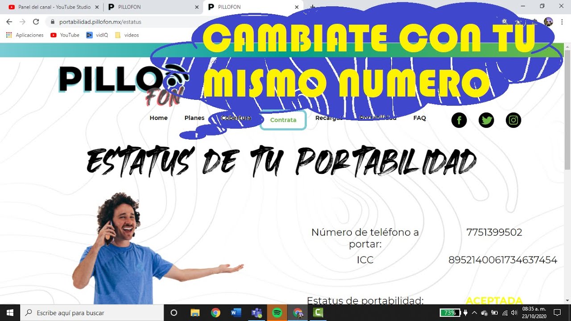
Task: Open Spotify from the taskbar
Action: [277, 313]
